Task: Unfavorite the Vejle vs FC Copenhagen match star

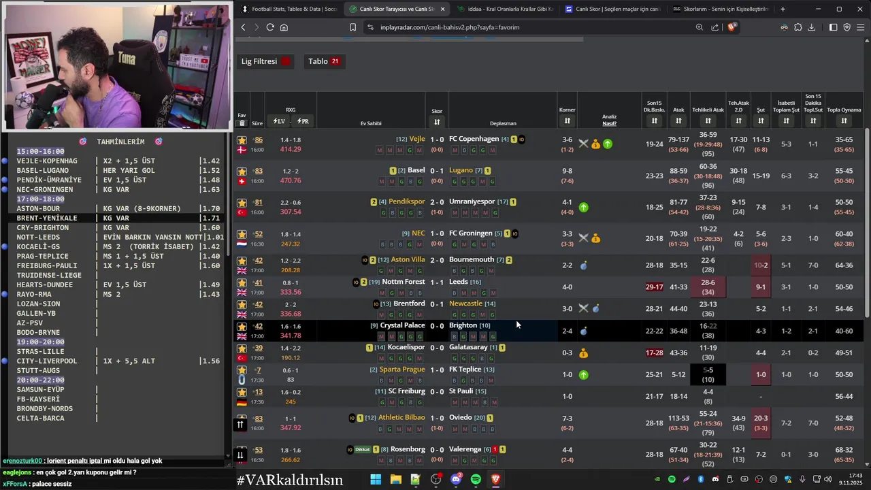Action: click(x=242, y=141)
